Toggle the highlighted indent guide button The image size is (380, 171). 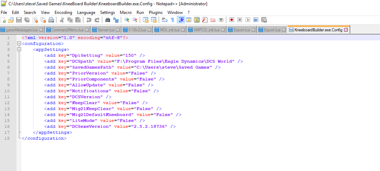pos(180,20)
